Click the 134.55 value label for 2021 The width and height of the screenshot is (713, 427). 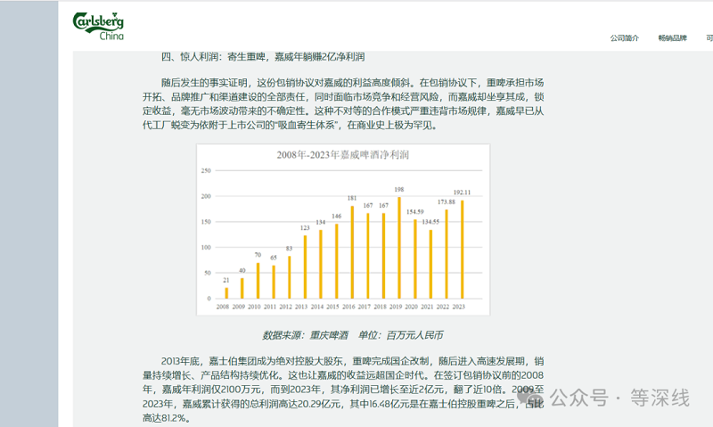click(430, 222)
